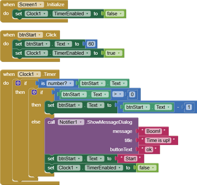Open Clock1 dropdown in Screen1.Initialize set block
197x185 pixels.
pyautogui.click(x=36, y=14)
